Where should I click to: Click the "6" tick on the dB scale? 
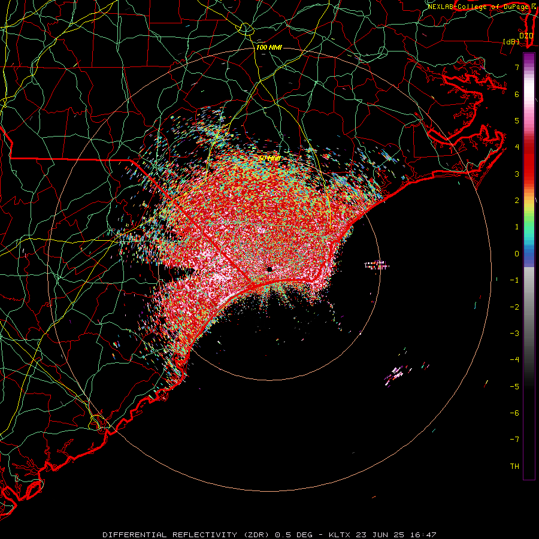(x=517, y=94)
